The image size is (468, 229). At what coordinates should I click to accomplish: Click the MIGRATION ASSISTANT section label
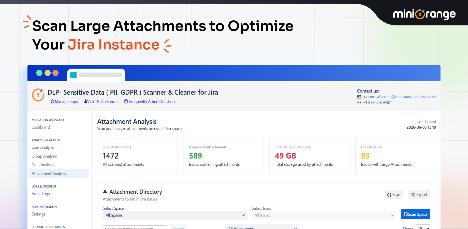(x=48, y=120)
